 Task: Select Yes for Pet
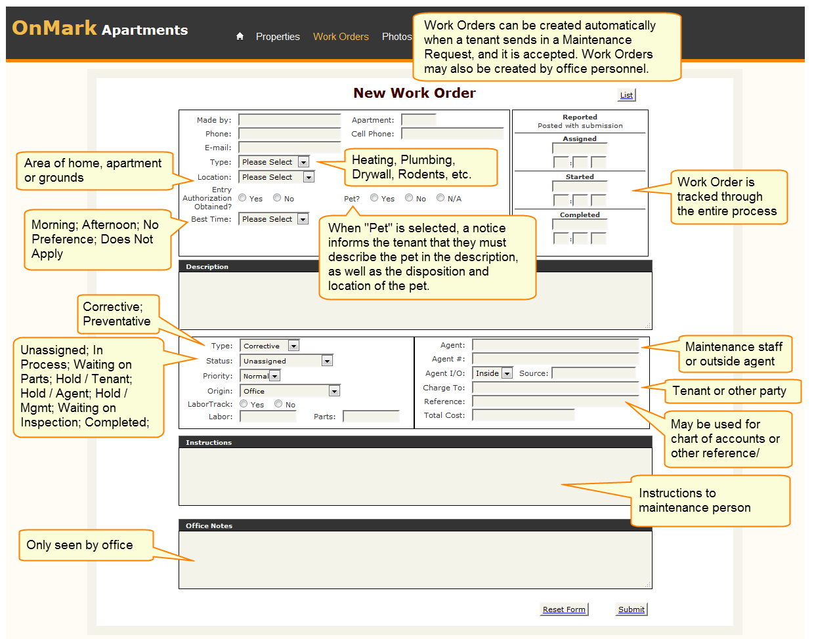[374, 198]
